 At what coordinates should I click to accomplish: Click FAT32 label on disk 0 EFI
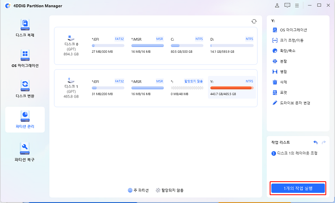pyautogui.click(x=119, y=39)
